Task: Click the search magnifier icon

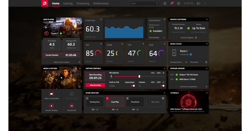Action: tap(157, 3)
